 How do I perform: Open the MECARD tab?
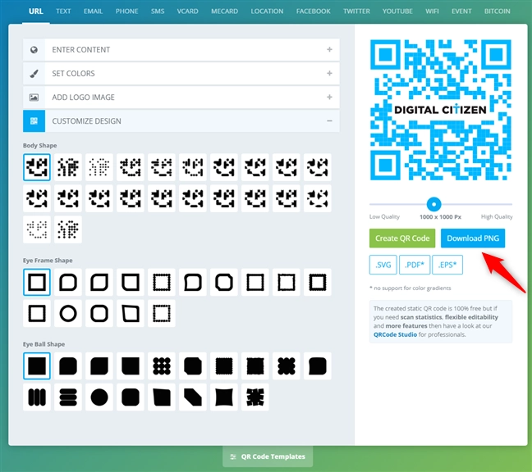tap(225, 11)
